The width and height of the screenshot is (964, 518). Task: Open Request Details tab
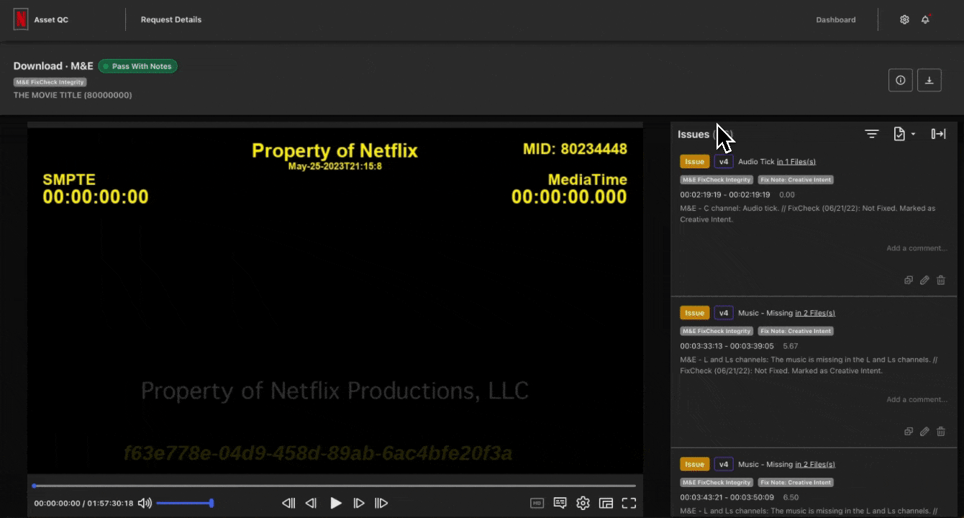tap(171, 19)
